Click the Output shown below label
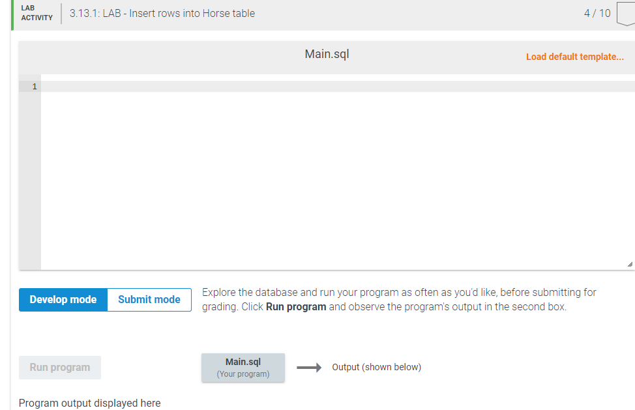 376,367
